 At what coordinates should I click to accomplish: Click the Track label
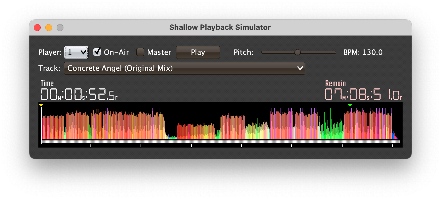pos(49,68)
